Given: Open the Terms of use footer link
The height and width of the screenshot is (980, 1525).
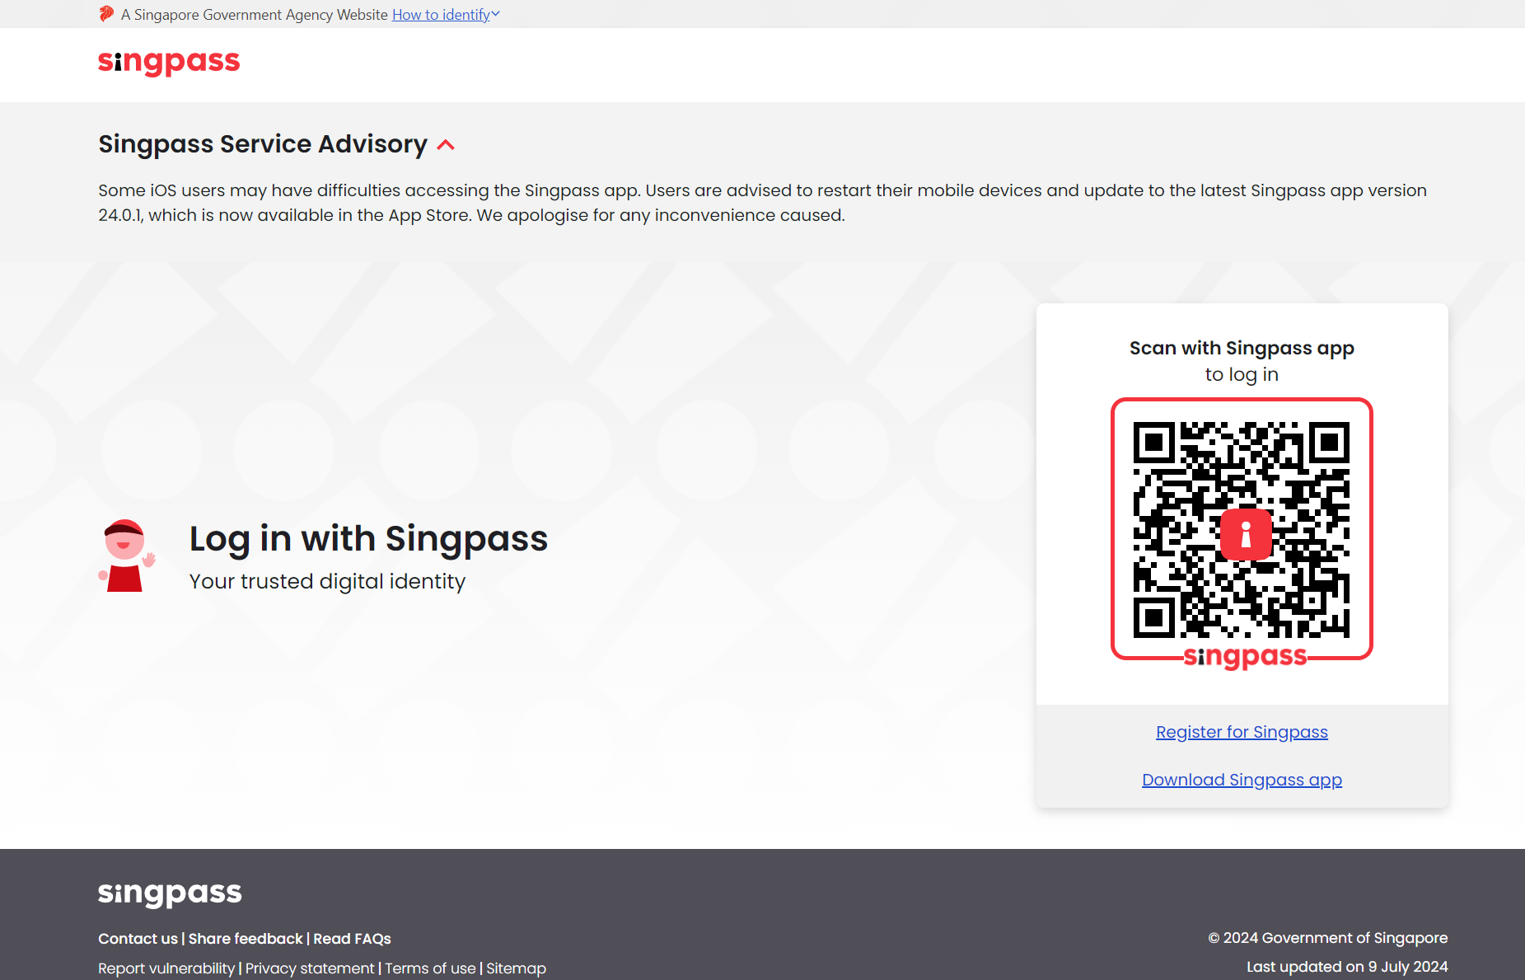Looking at the screenshot, I should pos(430,968).
